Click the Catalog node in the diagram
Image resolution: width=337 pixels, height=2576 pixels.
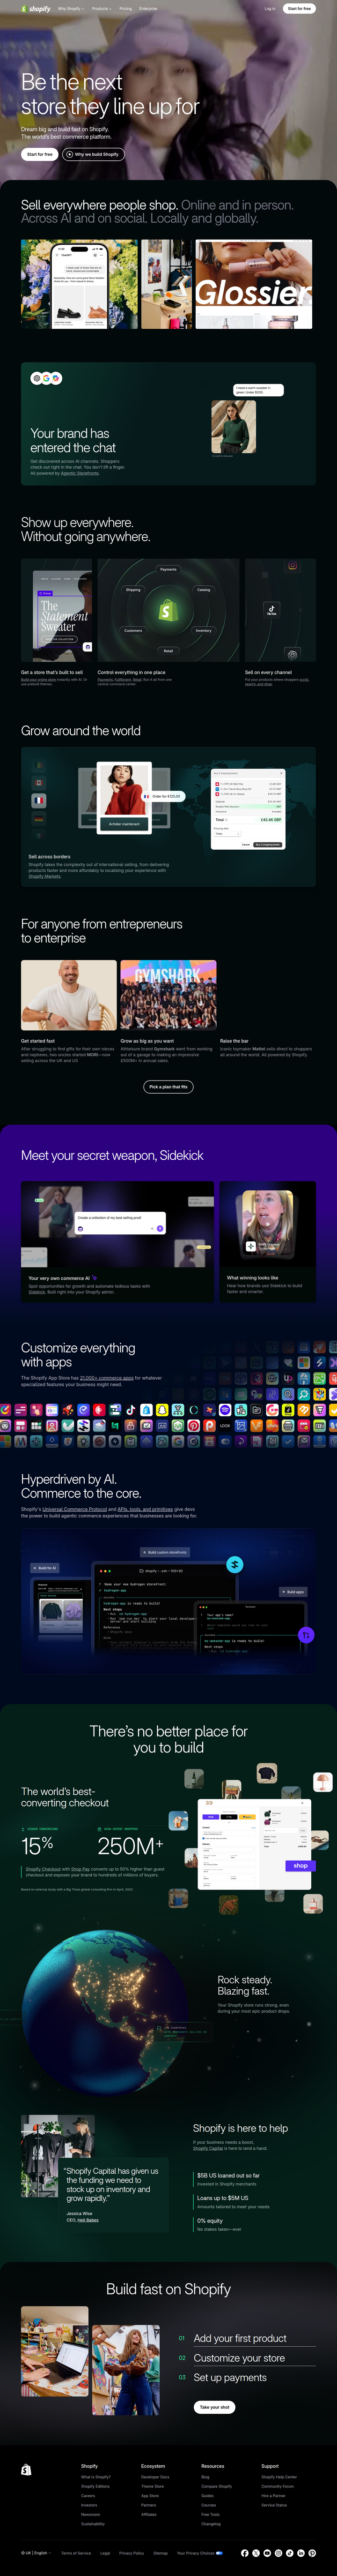[204, 590]
